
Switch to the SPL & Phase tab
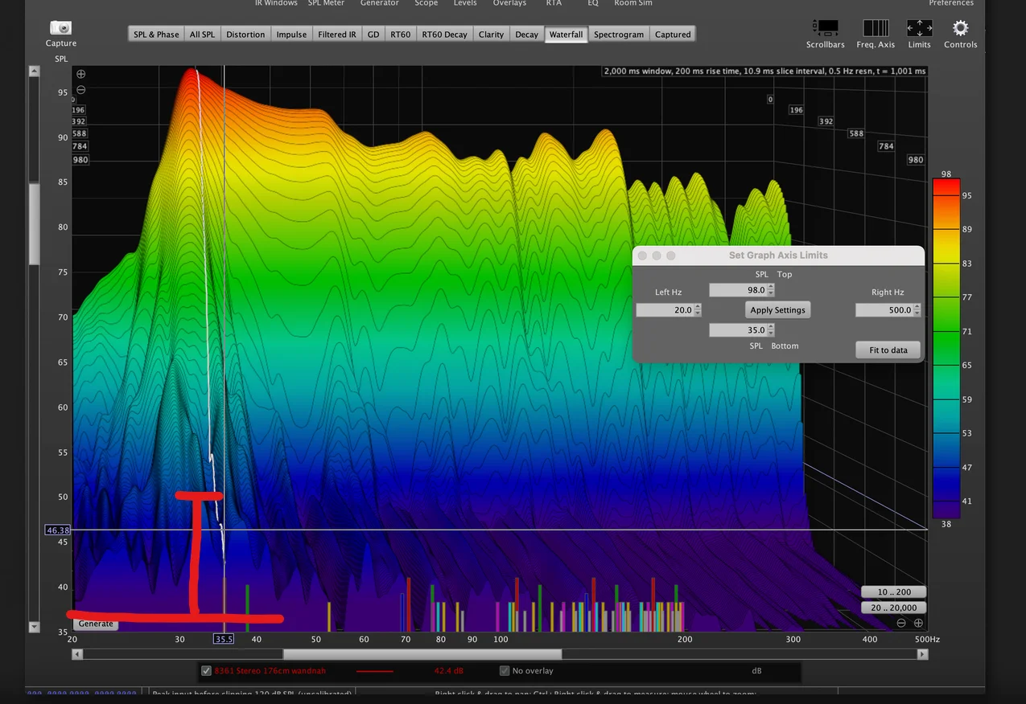click(x=156, y=35)
